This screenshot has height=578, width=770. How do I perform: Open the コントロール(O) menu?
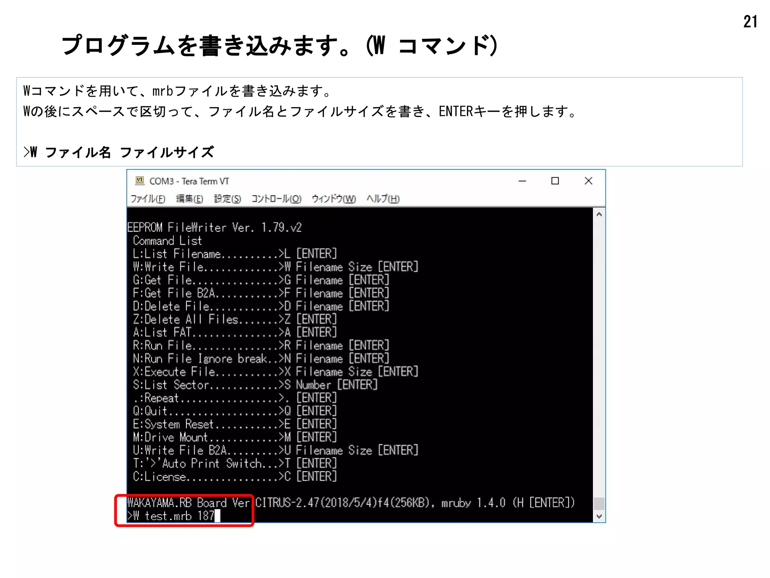276,199
